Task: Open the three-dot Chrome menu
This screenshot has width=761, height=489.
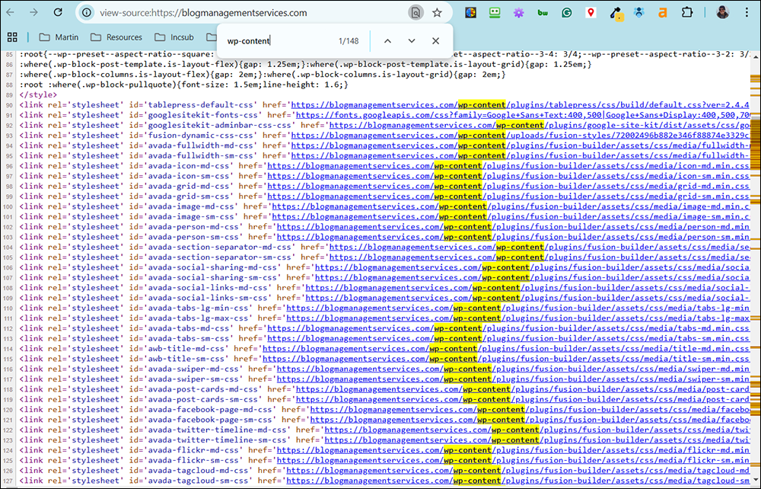Action: (747, 12)
